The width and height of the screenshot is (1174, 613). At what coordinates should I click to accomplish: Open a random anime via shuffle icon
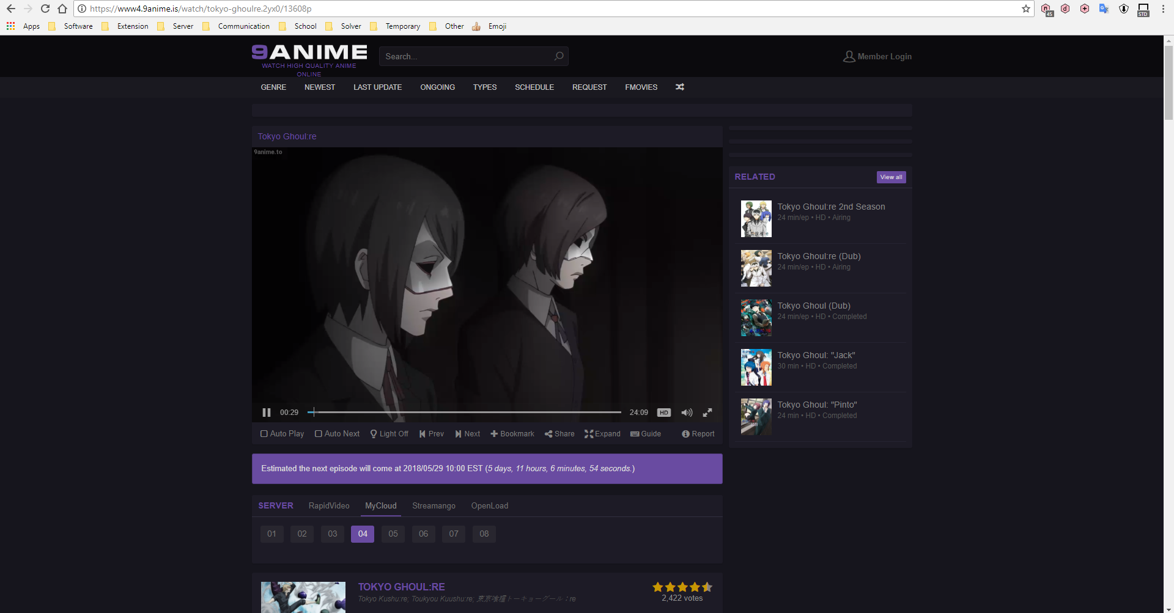[679, 87]
